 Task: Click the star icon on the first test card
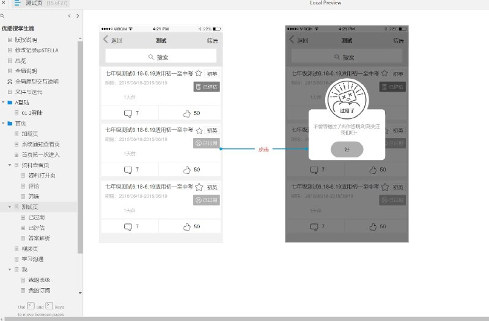click(198, 73)
